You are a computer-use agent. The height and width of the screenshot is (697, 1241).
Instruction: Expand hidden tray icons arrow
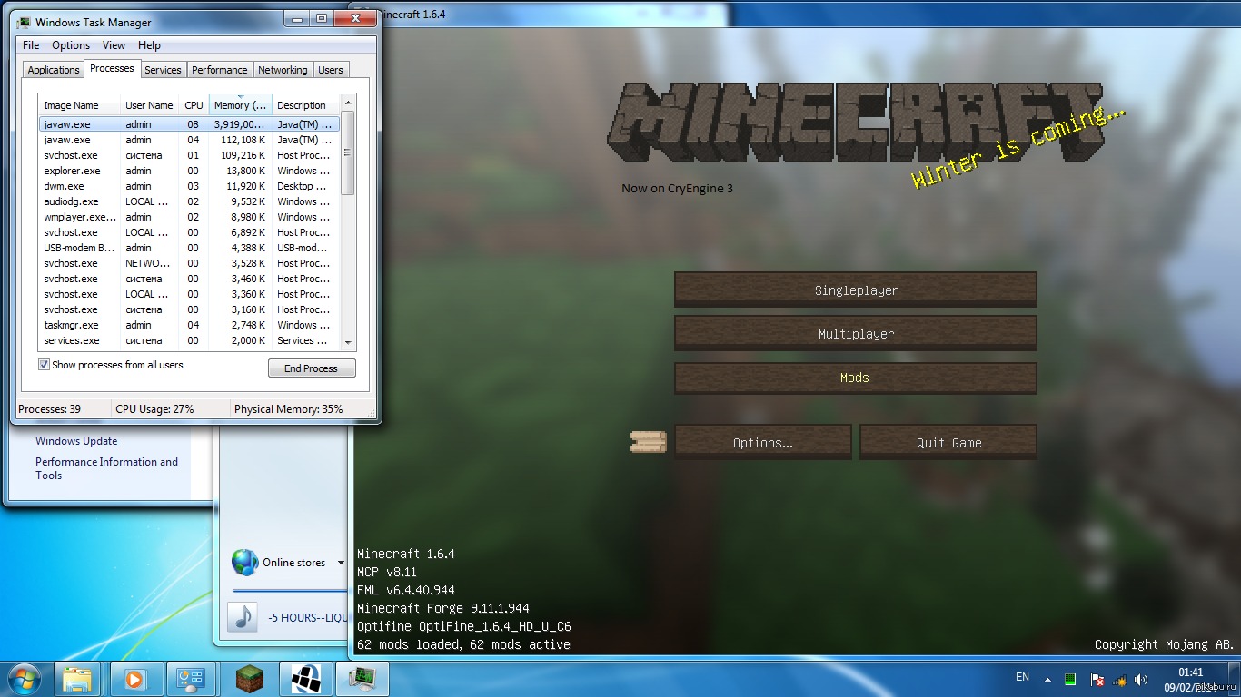point(1047,678)
